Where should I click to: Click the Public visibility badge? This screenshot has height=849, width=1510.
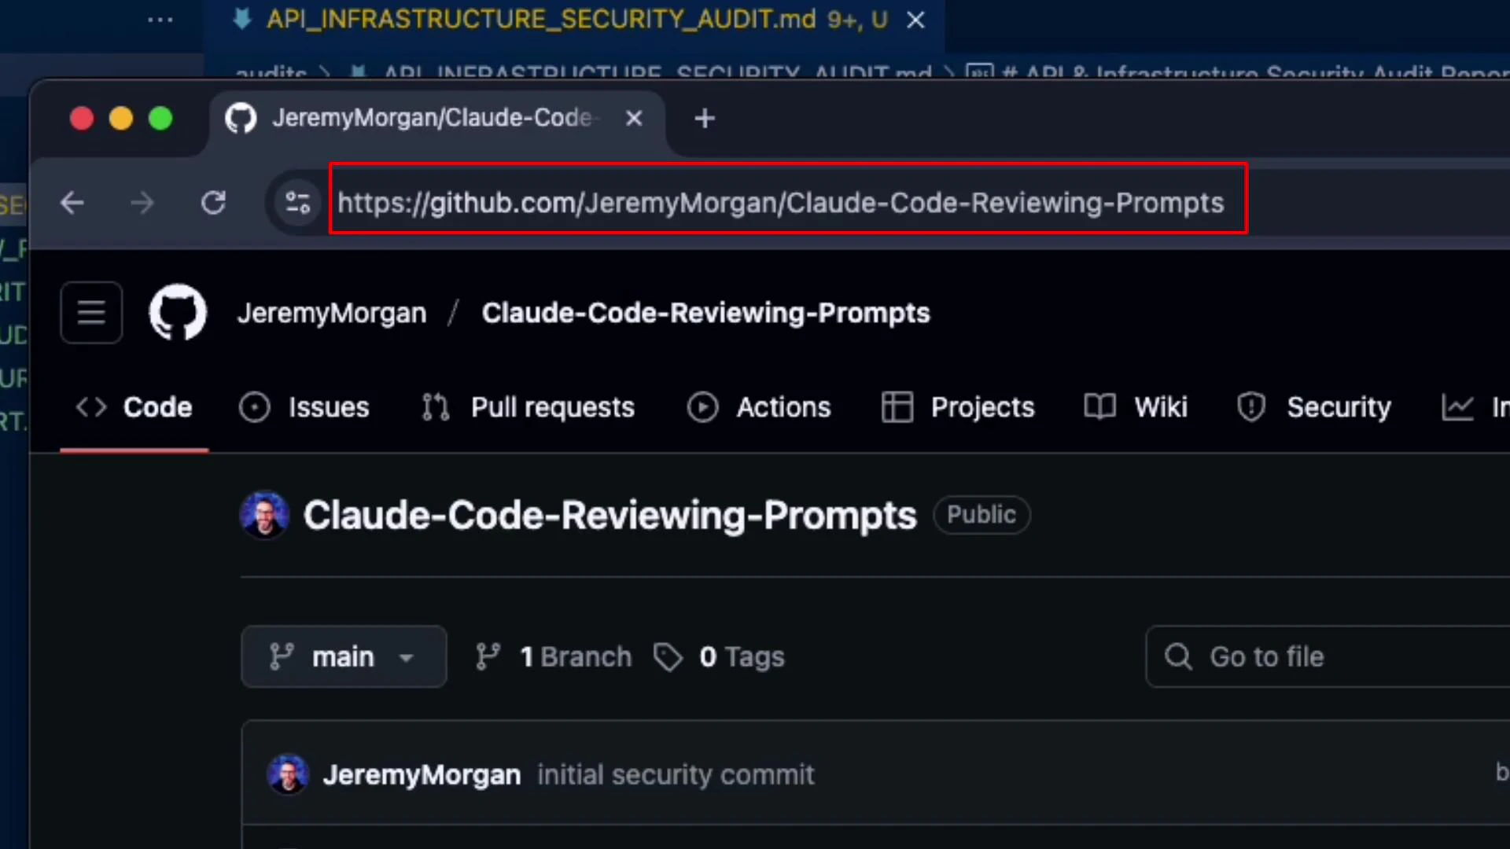(x=981, y=515)
